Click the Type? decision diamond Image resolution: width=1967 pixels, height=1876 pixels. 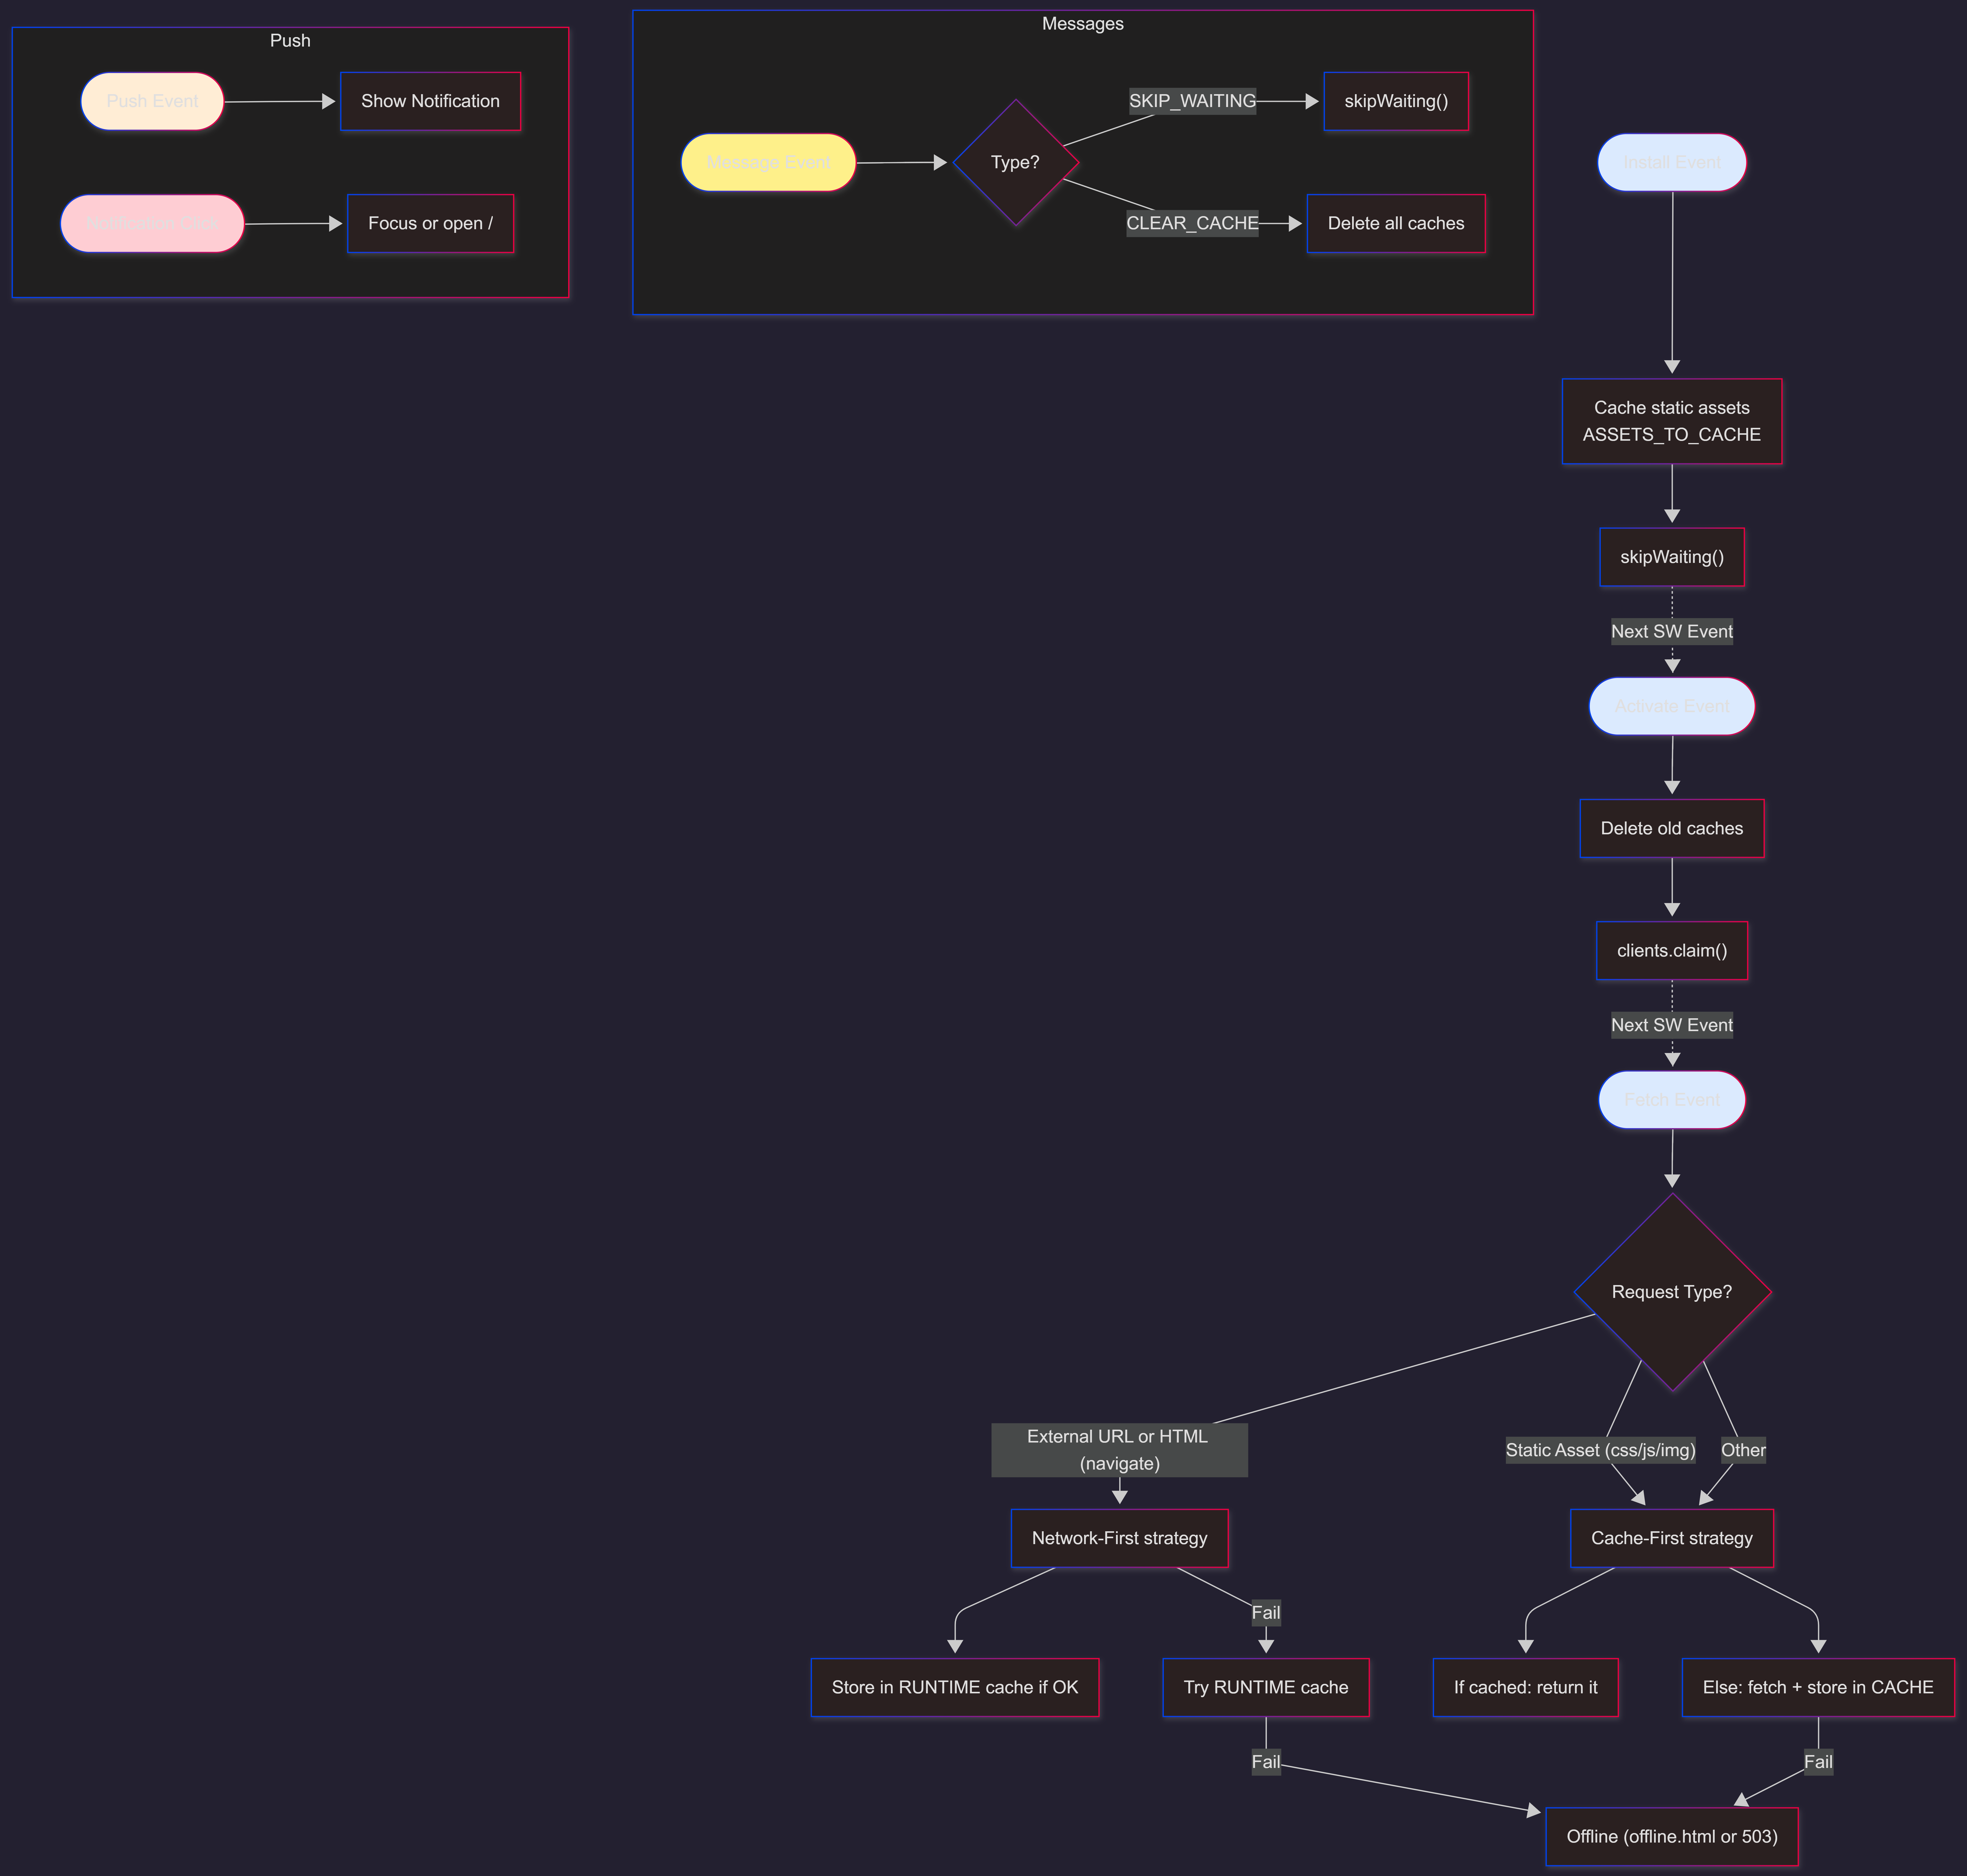(x=1015, y=162)
